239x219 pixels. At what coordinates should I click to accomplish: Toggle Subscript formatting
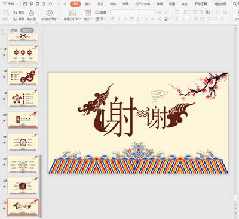coord(153,19)
